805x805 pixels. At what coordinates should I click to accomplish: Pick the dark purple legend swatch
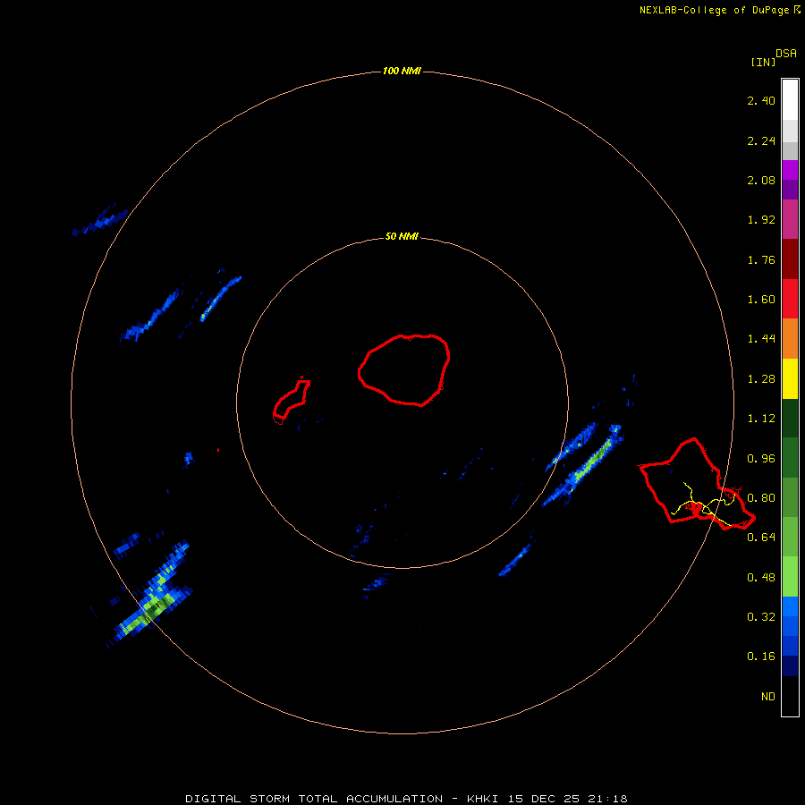(790, 190)
